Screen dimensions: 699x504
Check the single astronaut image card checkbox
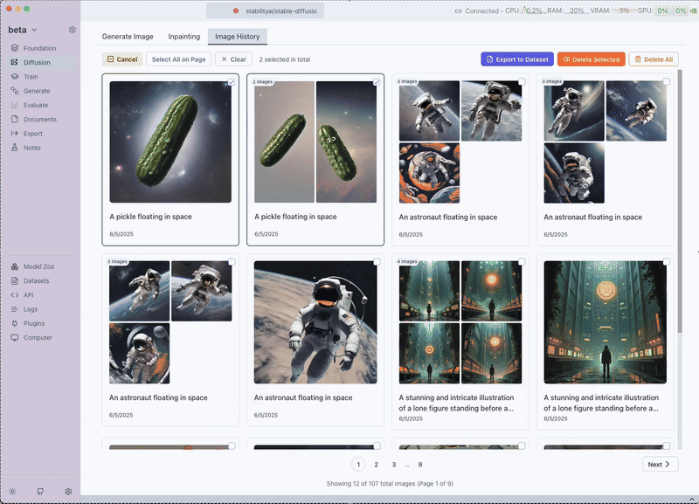[x=377, y=262]
